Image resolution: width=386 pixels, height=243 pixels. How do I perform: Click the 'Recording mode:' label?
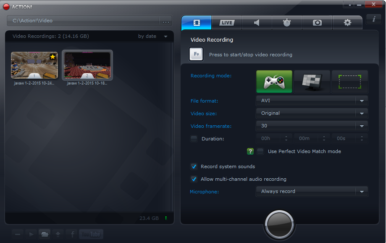pyautogui.click(x=211, y=76)
